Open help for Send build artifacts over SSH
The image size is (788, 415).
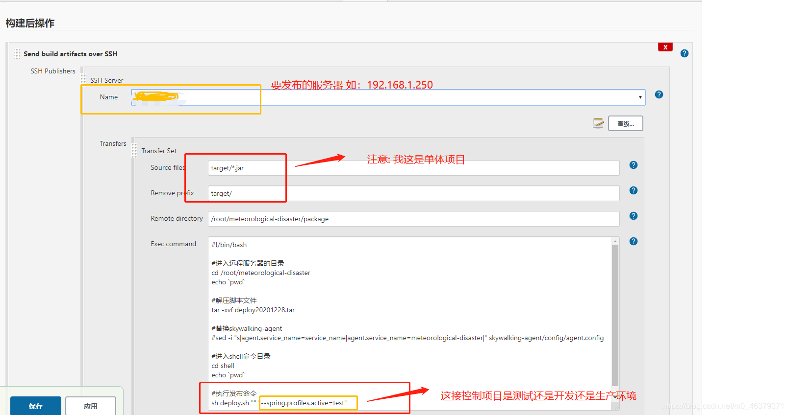[685, 53]
